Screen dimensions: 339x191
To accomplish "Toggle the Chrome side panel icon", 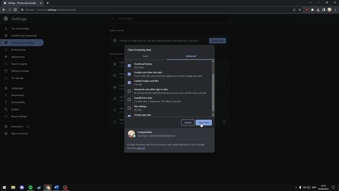I will pyautogui.click(x=324, y=10).
